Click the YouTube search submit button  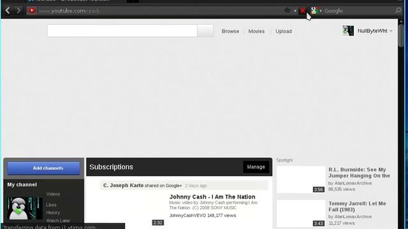click(205, 31)
